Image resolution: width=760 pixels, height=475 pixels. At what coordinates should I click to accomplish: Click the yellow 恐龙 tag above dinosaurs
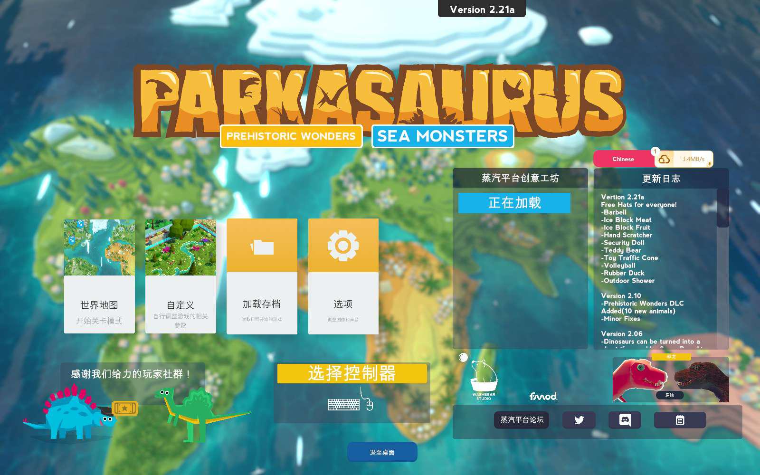(x=671, y=357)
